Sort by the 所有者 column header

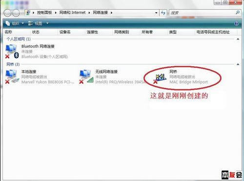(x=154, y=32)
